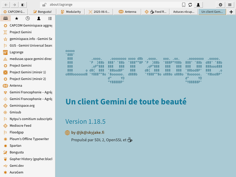Open the Spartan bookmark
Viewport: 236px width, 177px height.
coord(28,146)
